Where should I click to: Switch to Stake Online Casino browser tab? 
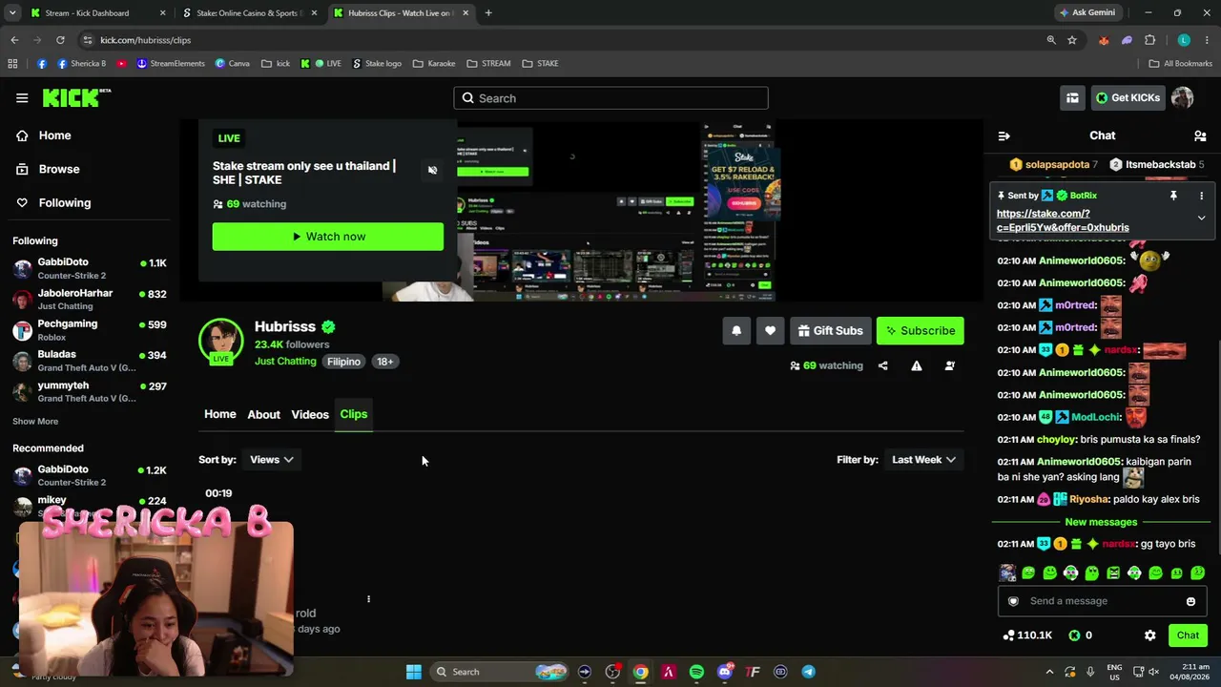pyautogui.click(x=248, y=13)
